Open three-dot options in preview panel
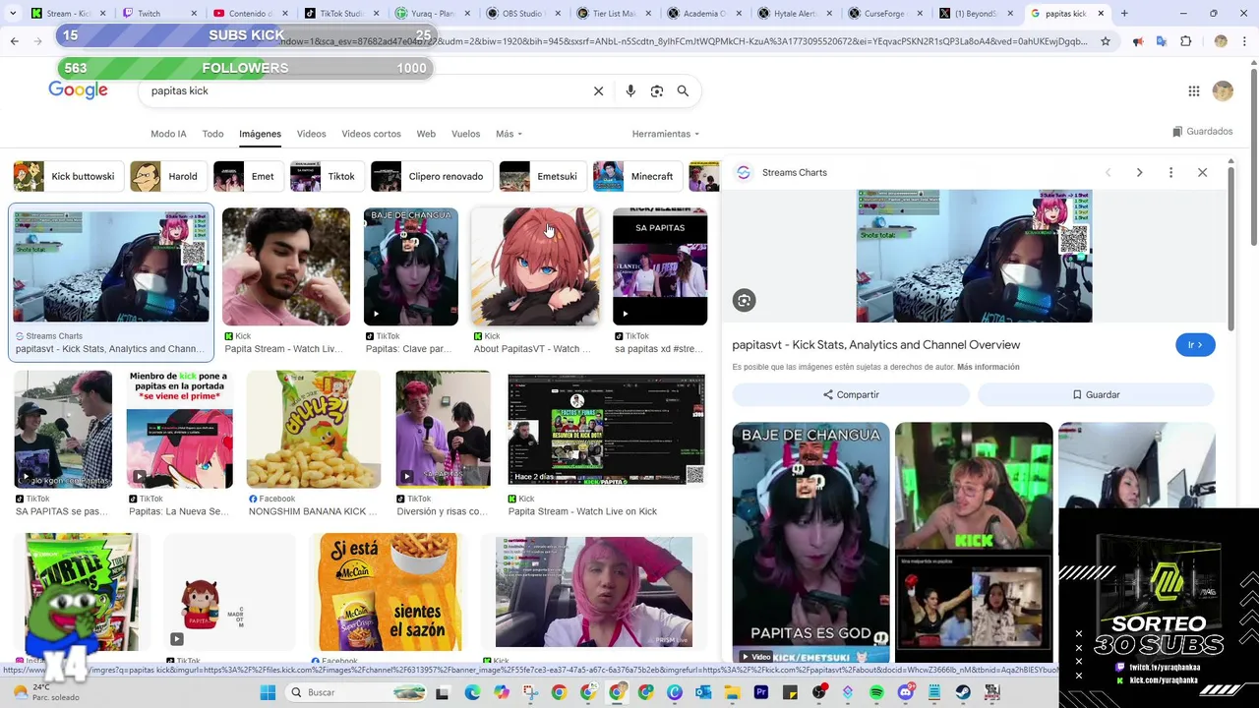Screen dimensions: 1259x708 1170,172
